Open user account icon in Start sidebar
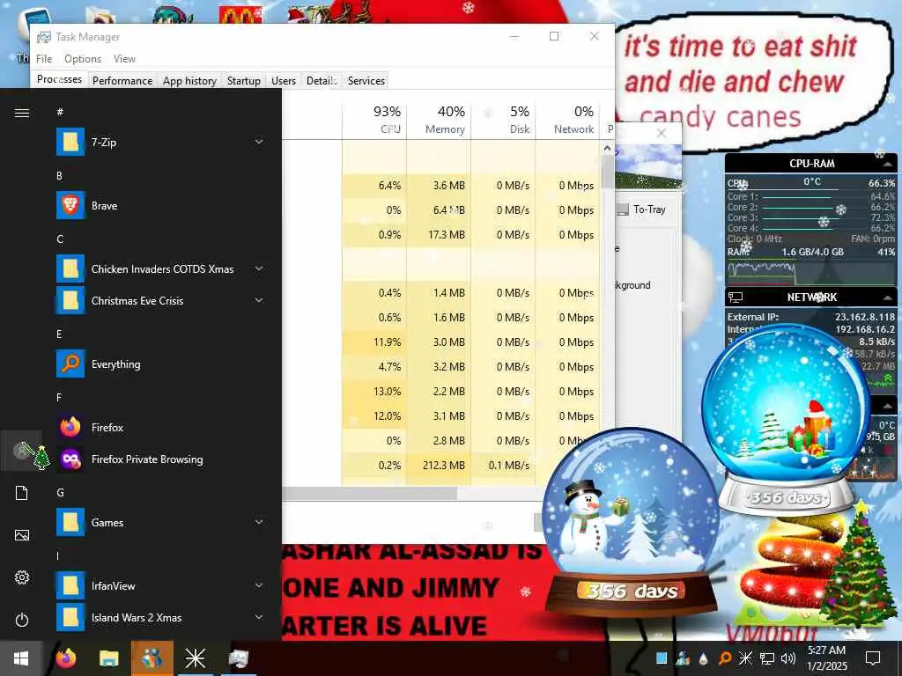Viewport: 902px width, 676px height. tap(21, 451)
